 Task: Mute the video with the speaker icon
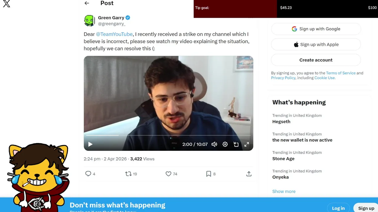[214, 144]
